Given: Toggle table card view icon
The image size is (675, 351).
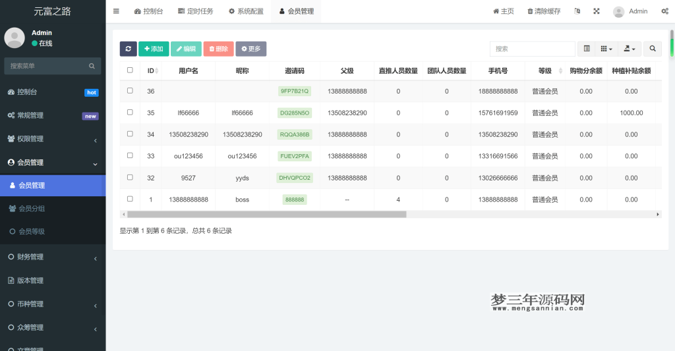Looking at the screenshot, I should click(586, 49).
